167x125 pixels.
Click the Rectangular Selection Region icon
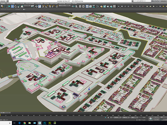[5, 6]
